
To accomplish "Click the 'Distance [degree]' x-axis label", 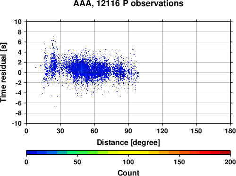I will pos(128,143).
